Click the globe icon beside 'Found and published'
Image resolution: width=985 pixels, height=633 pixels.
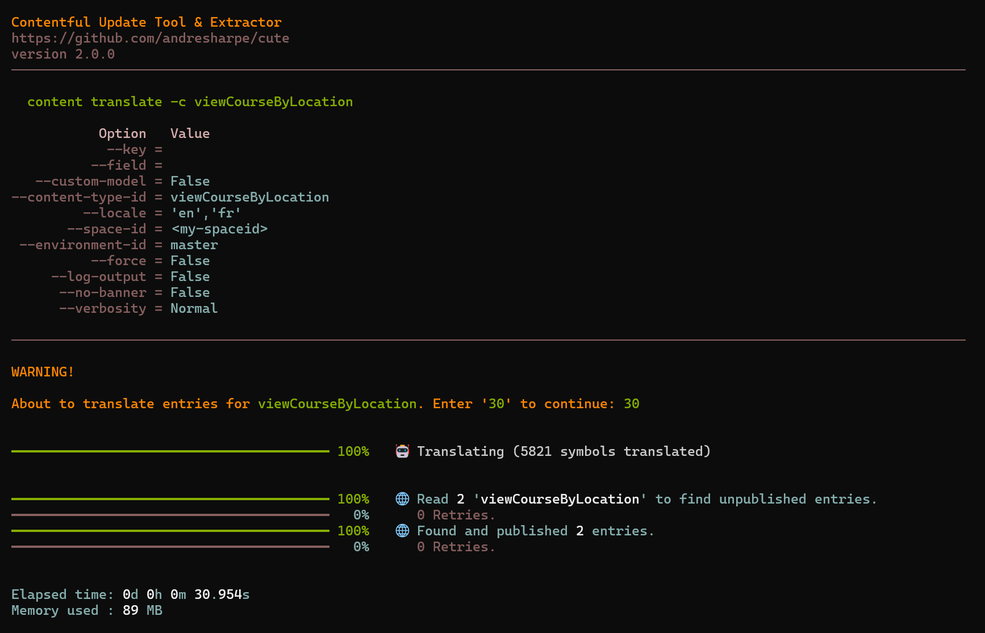(402, 531)
